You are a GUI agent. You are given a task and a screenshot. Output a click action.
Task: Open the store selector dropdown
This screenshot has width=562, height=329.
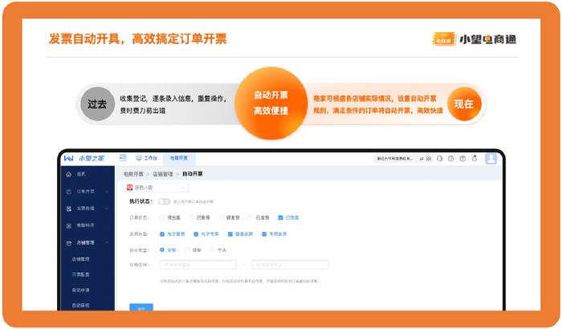[157, 188]
